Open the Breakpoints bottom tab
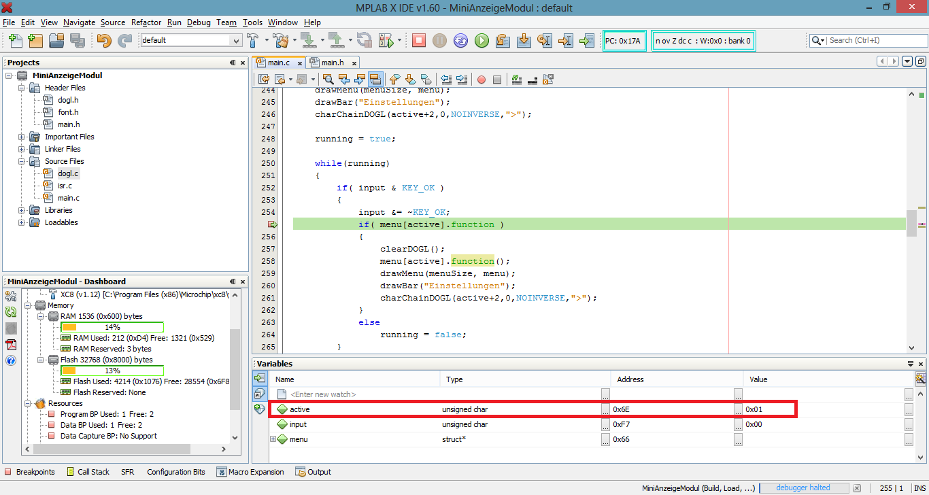 (x=29, y=472)
